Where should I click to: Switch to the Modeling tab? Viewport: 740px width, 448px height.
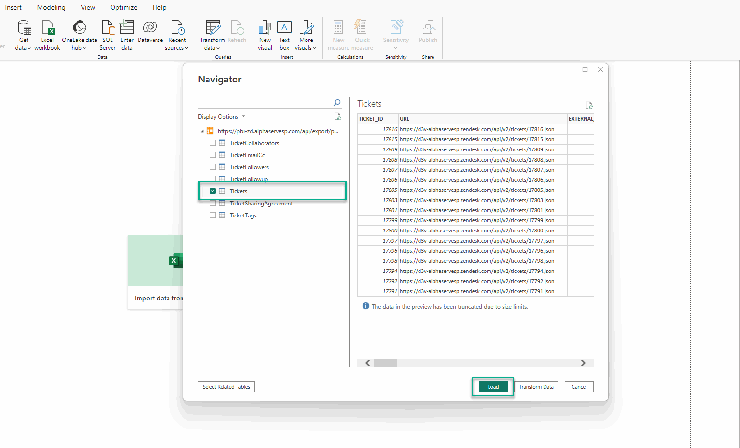[x=51, y=7]
